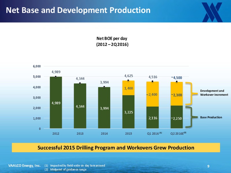
Task: Click footnote (1) about six day turnaround
Action: (75, 166)
